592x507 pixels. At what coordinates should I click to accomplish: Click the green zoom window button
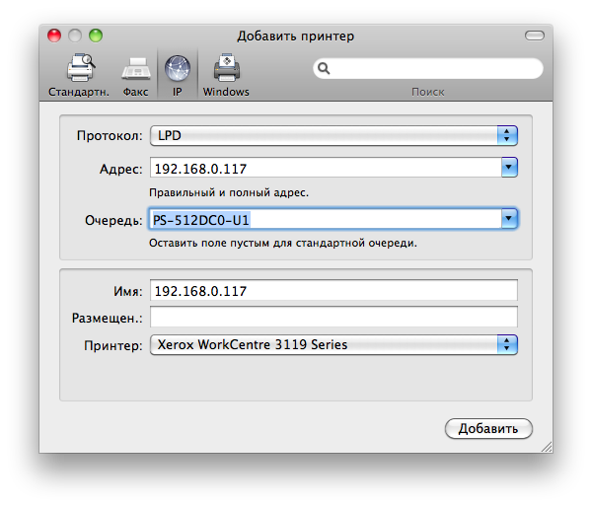tap(96, 36)
